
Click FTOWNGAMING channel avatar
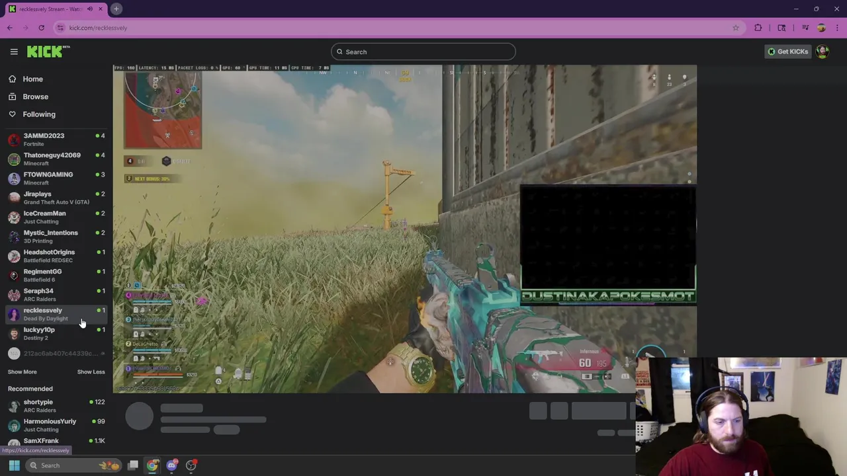14,178
